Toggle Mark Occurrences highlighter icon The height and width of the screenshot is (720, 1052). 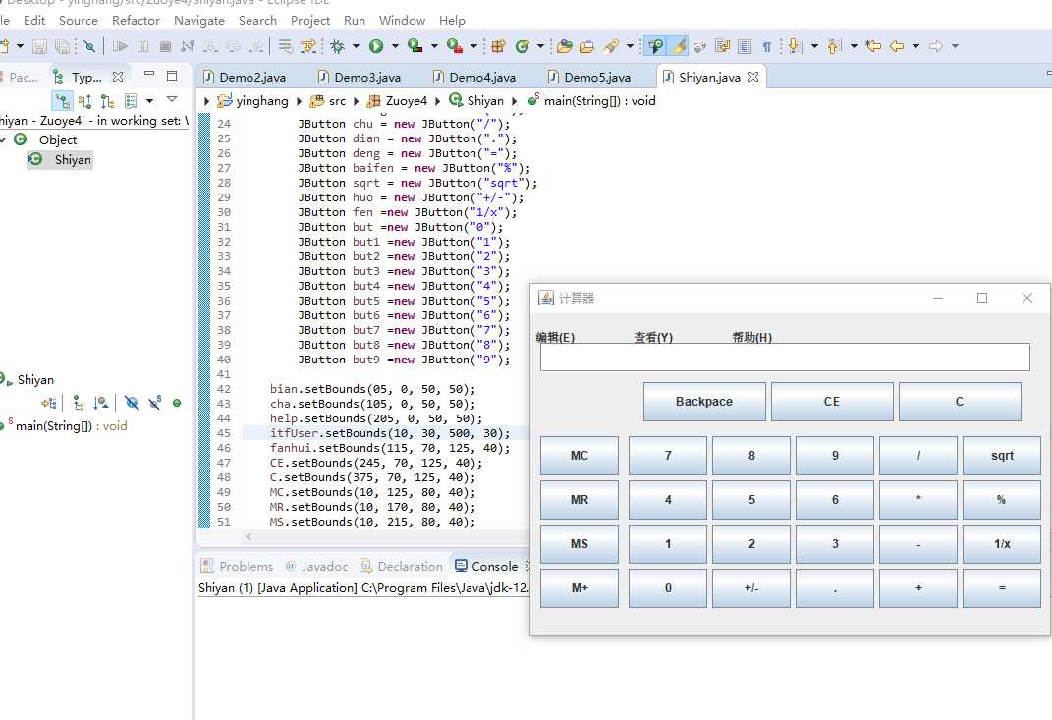[680, 46]
